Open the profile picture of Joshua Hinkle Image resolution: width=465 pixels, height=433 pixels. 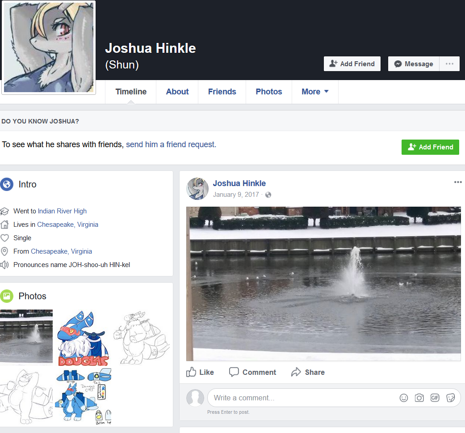click(49, 47)
